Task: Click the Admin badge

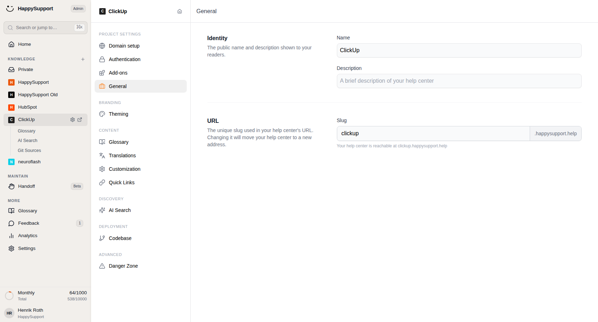Action: coord(78,9)
